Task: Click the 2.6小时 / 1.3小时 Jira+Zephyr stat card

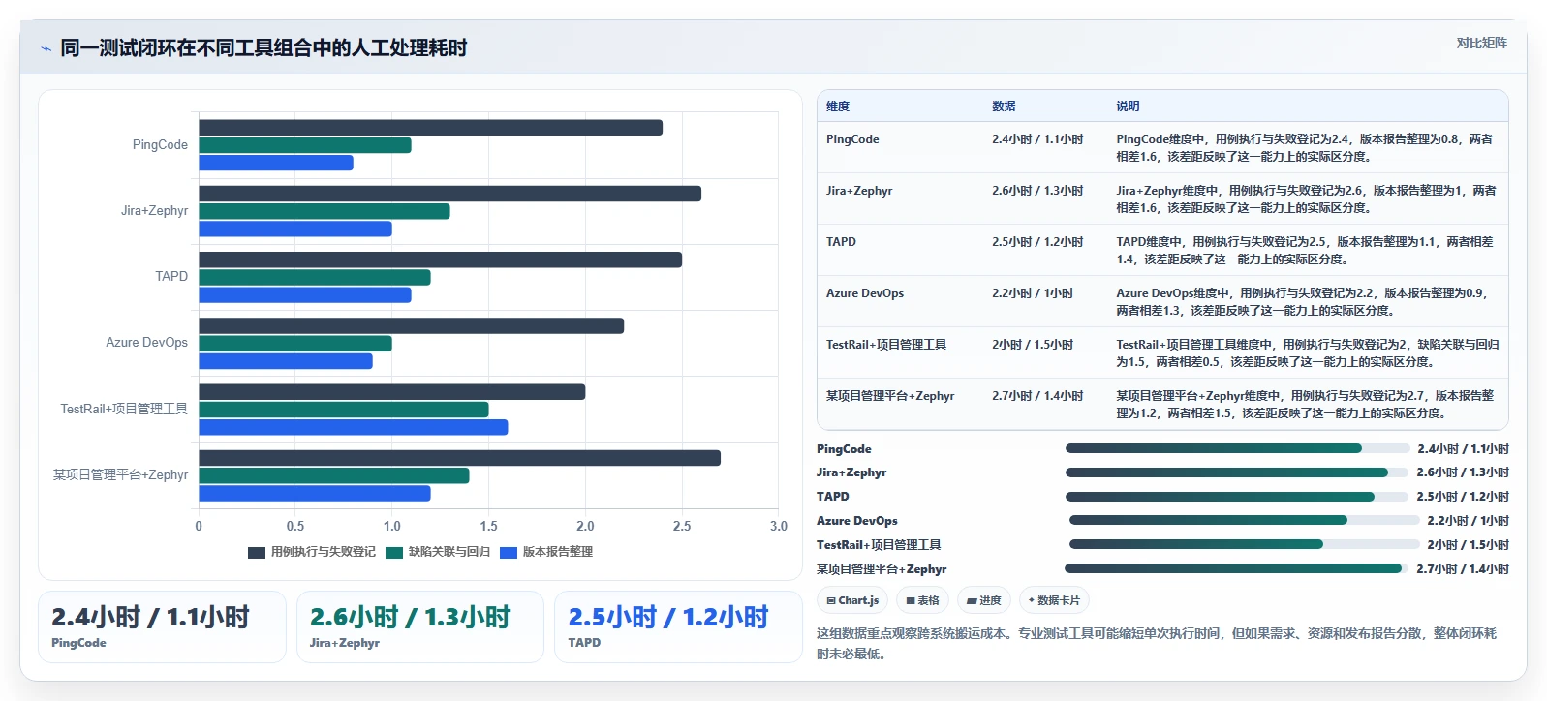Action: click(420, 626)
